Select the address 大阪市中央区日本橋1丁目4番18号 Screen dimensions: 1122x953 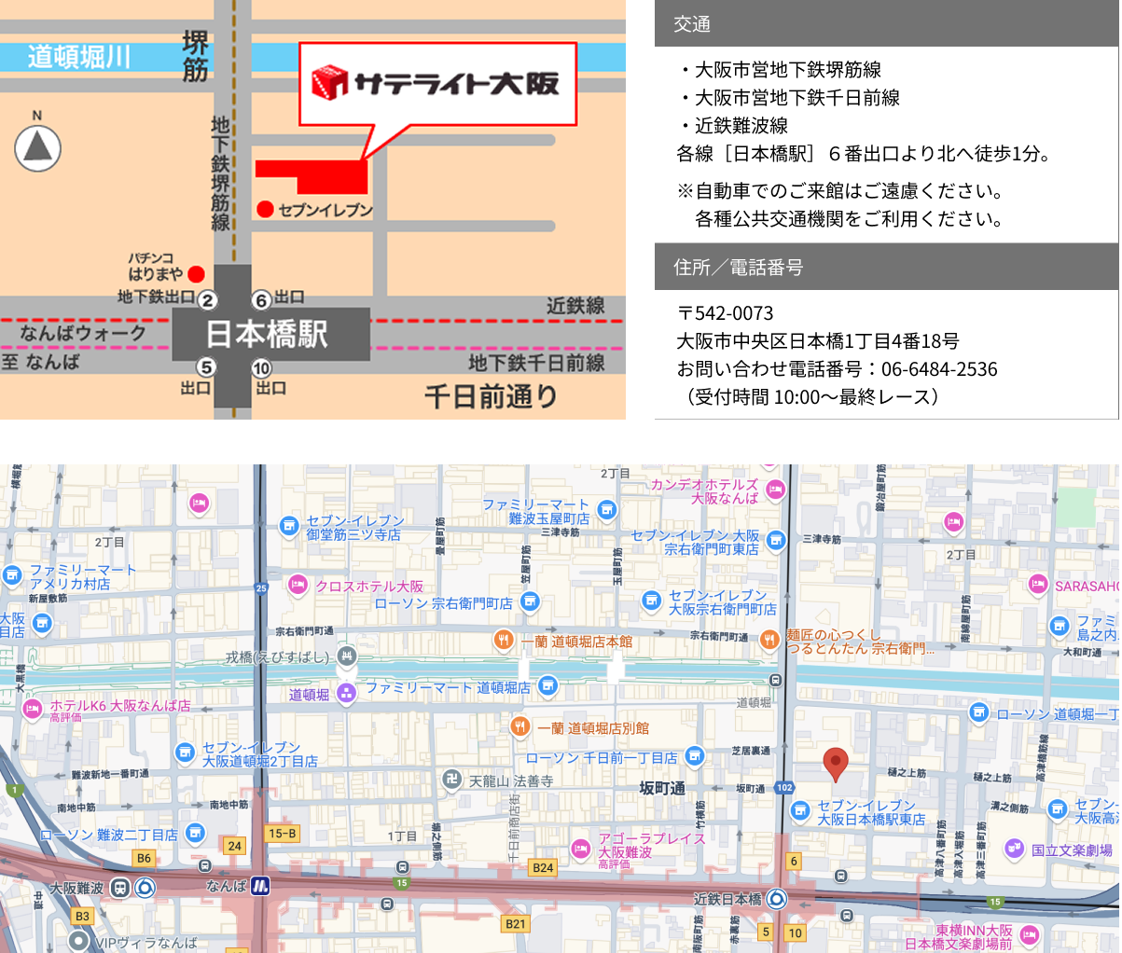click(x=818, y=341)
